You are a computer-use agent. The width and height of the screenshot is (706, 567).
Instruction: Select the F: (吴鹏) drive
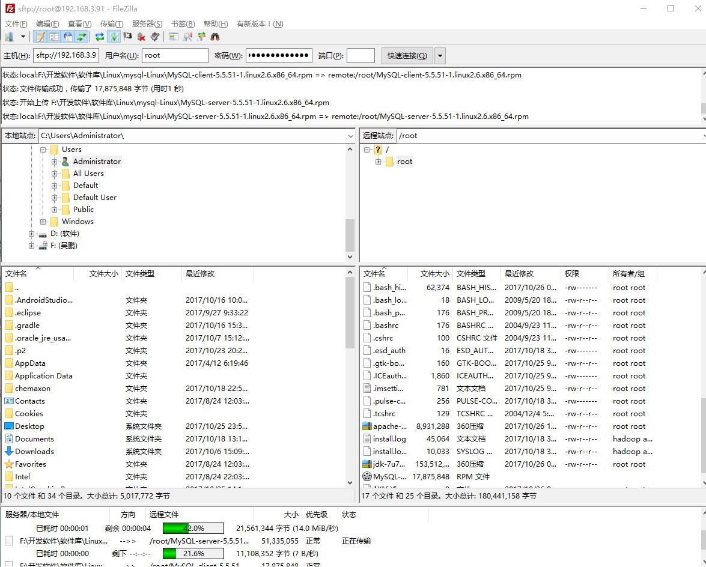click(64, 245)
